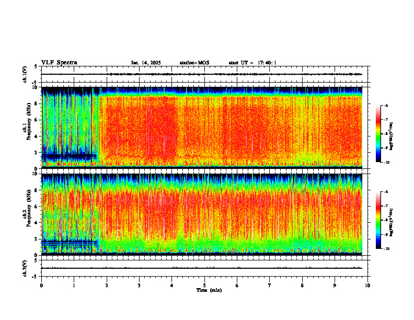Click the ch.1(V) waveform strip at top
The height and width of the screenshot is (320, 414).
[x=205, y=74]
